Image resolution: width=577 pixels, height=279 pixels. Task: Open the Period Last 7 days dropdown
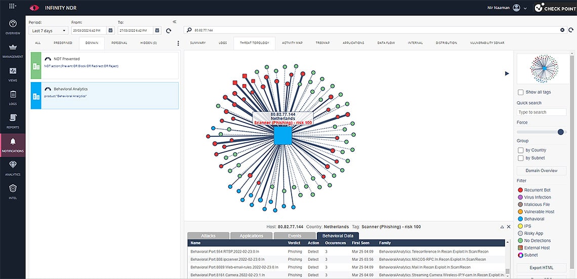(49, 30)
